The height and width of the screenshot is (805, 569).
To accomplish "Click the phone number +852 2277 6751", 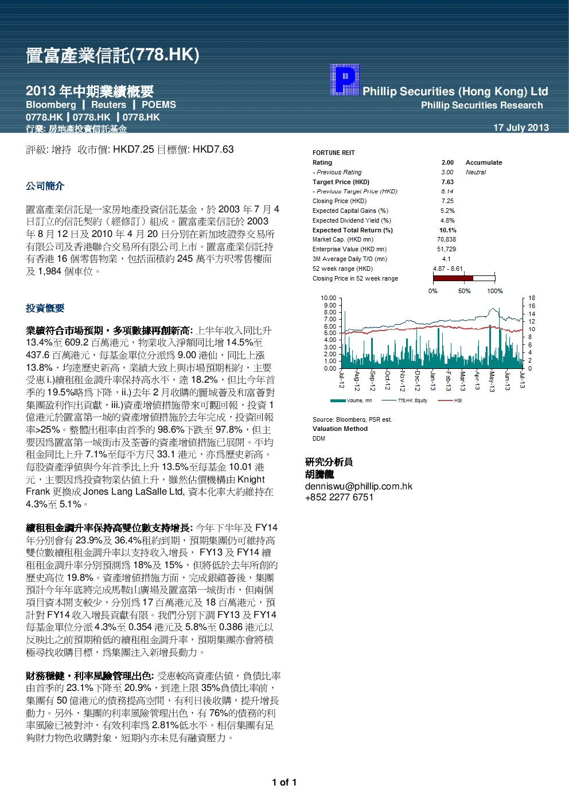I will 339,497.
